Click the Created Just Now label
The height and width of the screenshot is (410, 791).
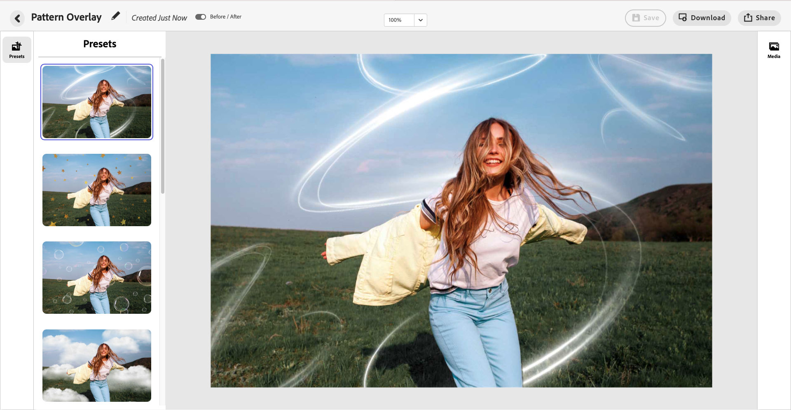point(159,18)
